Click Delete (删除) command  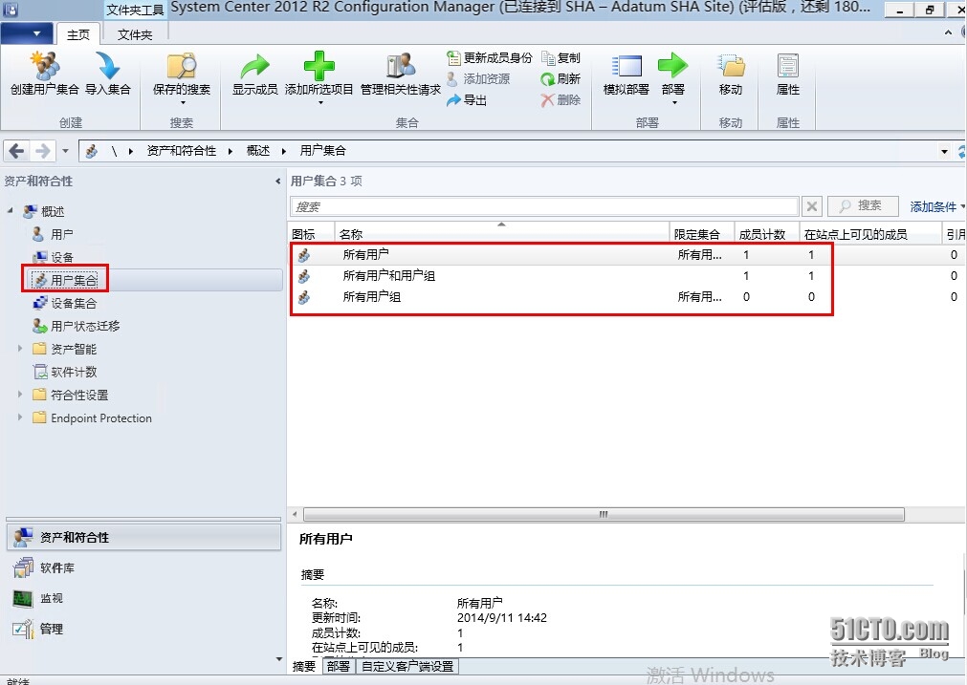point(560,99)
